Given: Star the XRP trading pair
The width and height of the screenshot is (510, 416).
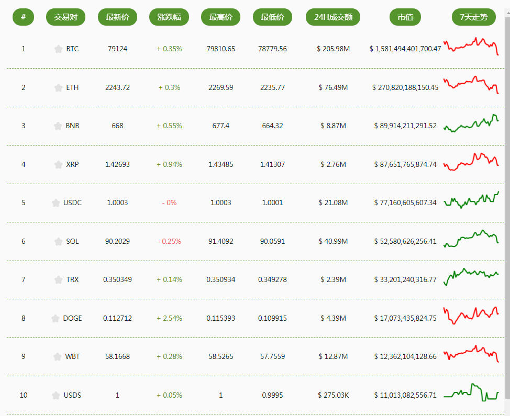Looking at the screenshot, I should pyautogui.click(x=58, y=165).
